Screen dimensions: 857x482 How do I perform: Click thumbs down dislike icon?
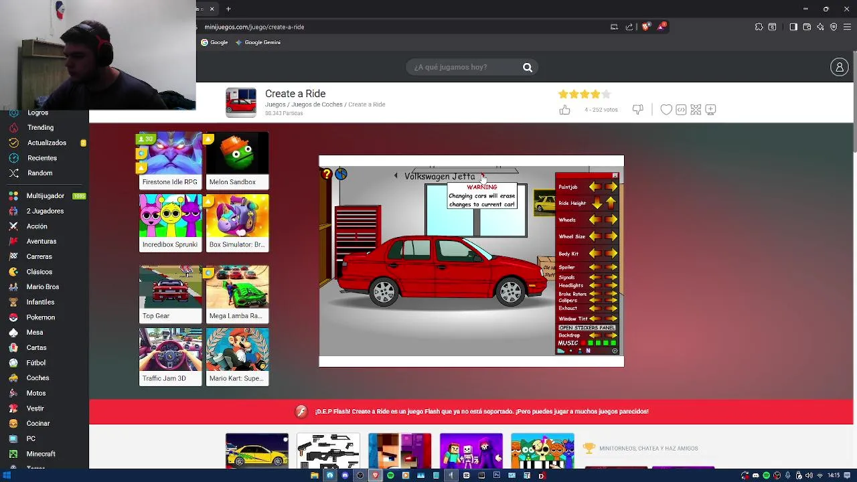638,110
